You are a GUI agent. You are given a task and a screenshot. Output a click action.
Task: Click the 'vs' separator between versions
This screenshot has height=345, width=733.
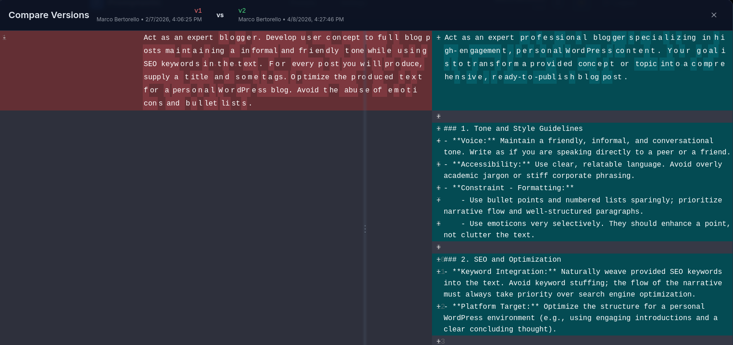click(x=220, y=15)
